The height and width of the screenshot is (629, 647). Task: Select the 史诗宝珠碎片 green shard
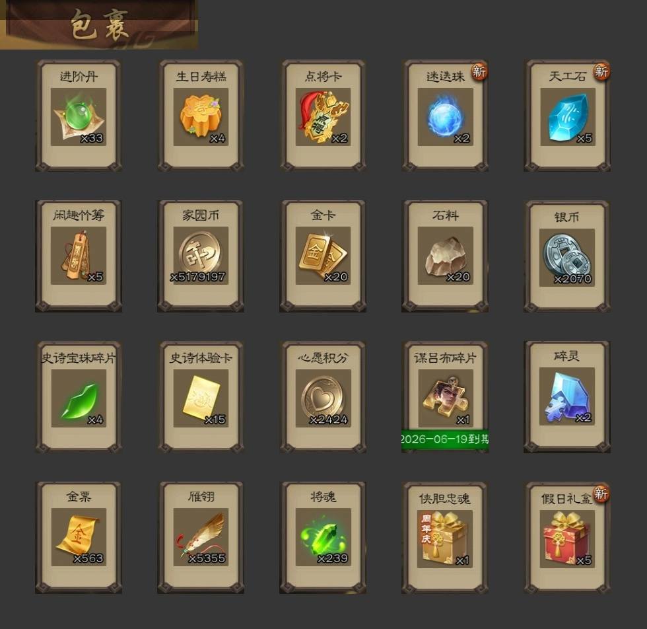[x=79, y=398]
